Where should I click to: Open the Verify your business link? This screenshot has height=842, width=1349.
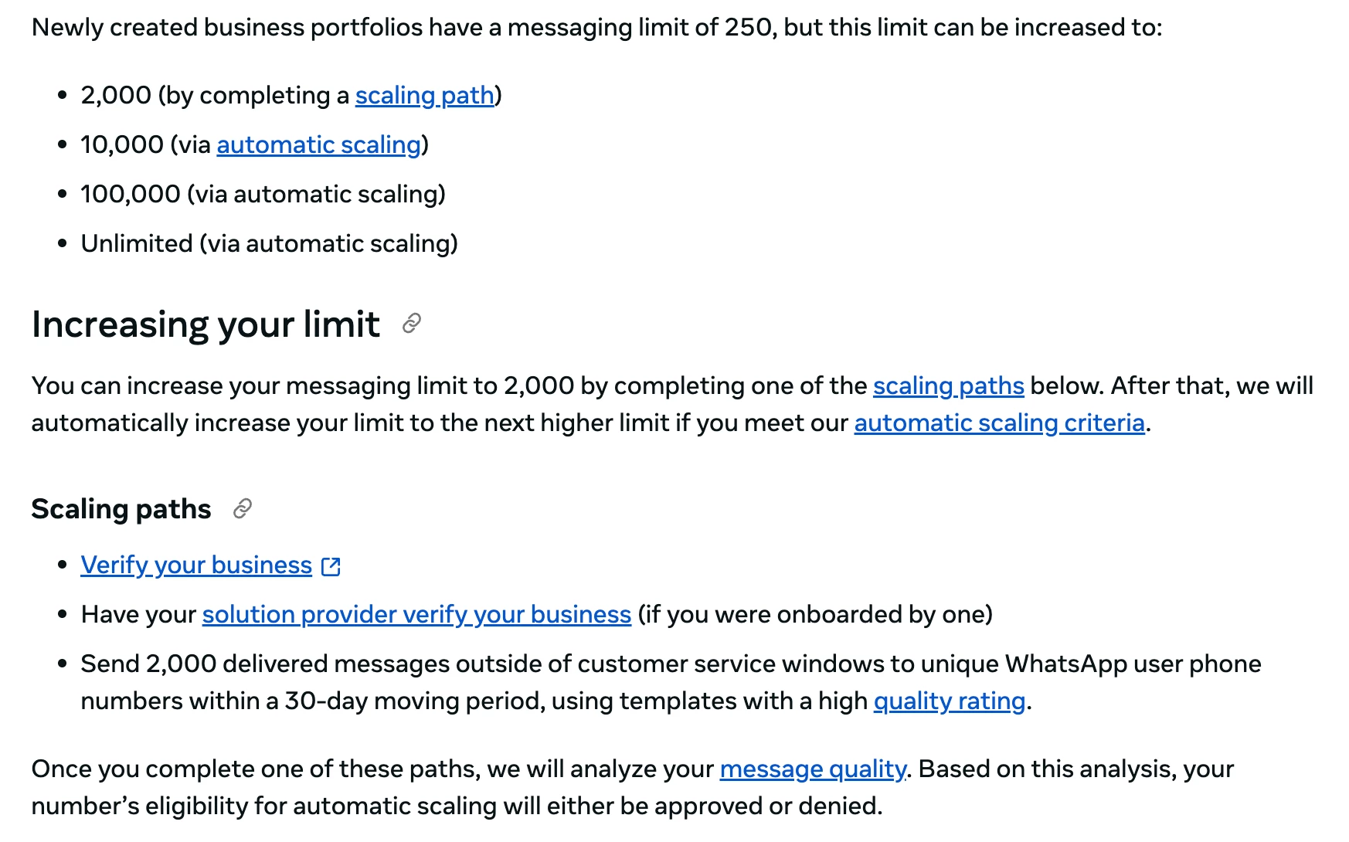(x=196, y=565)
